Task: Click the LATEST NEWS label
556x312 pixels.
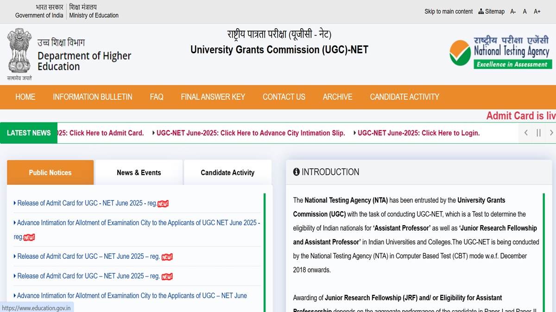Action: tap(29, 133)
